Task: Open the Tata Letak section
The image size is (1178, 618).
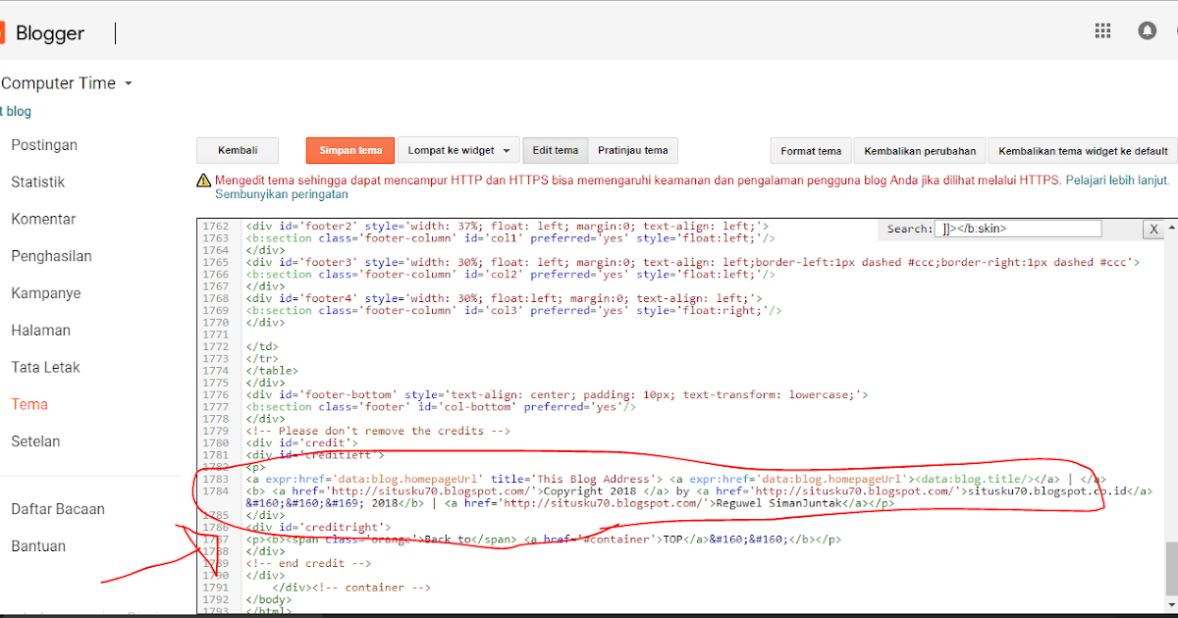Action: [x=45, y=367]
